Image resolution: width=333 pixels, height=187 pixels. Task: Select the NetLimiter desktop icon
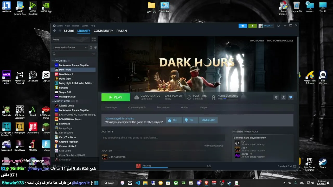7,7
